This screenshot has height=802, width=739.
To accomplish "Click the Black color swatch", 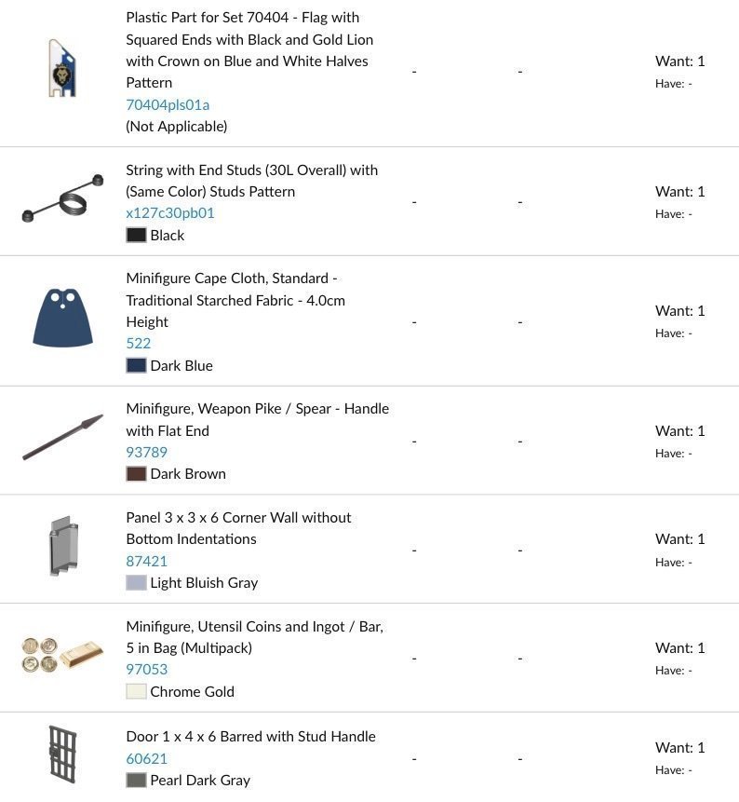I will click(136, 235).
